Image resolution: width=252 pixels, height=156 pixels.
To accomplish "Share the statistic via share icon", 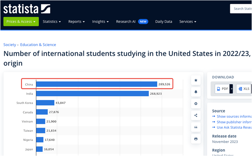I will 196,115.
